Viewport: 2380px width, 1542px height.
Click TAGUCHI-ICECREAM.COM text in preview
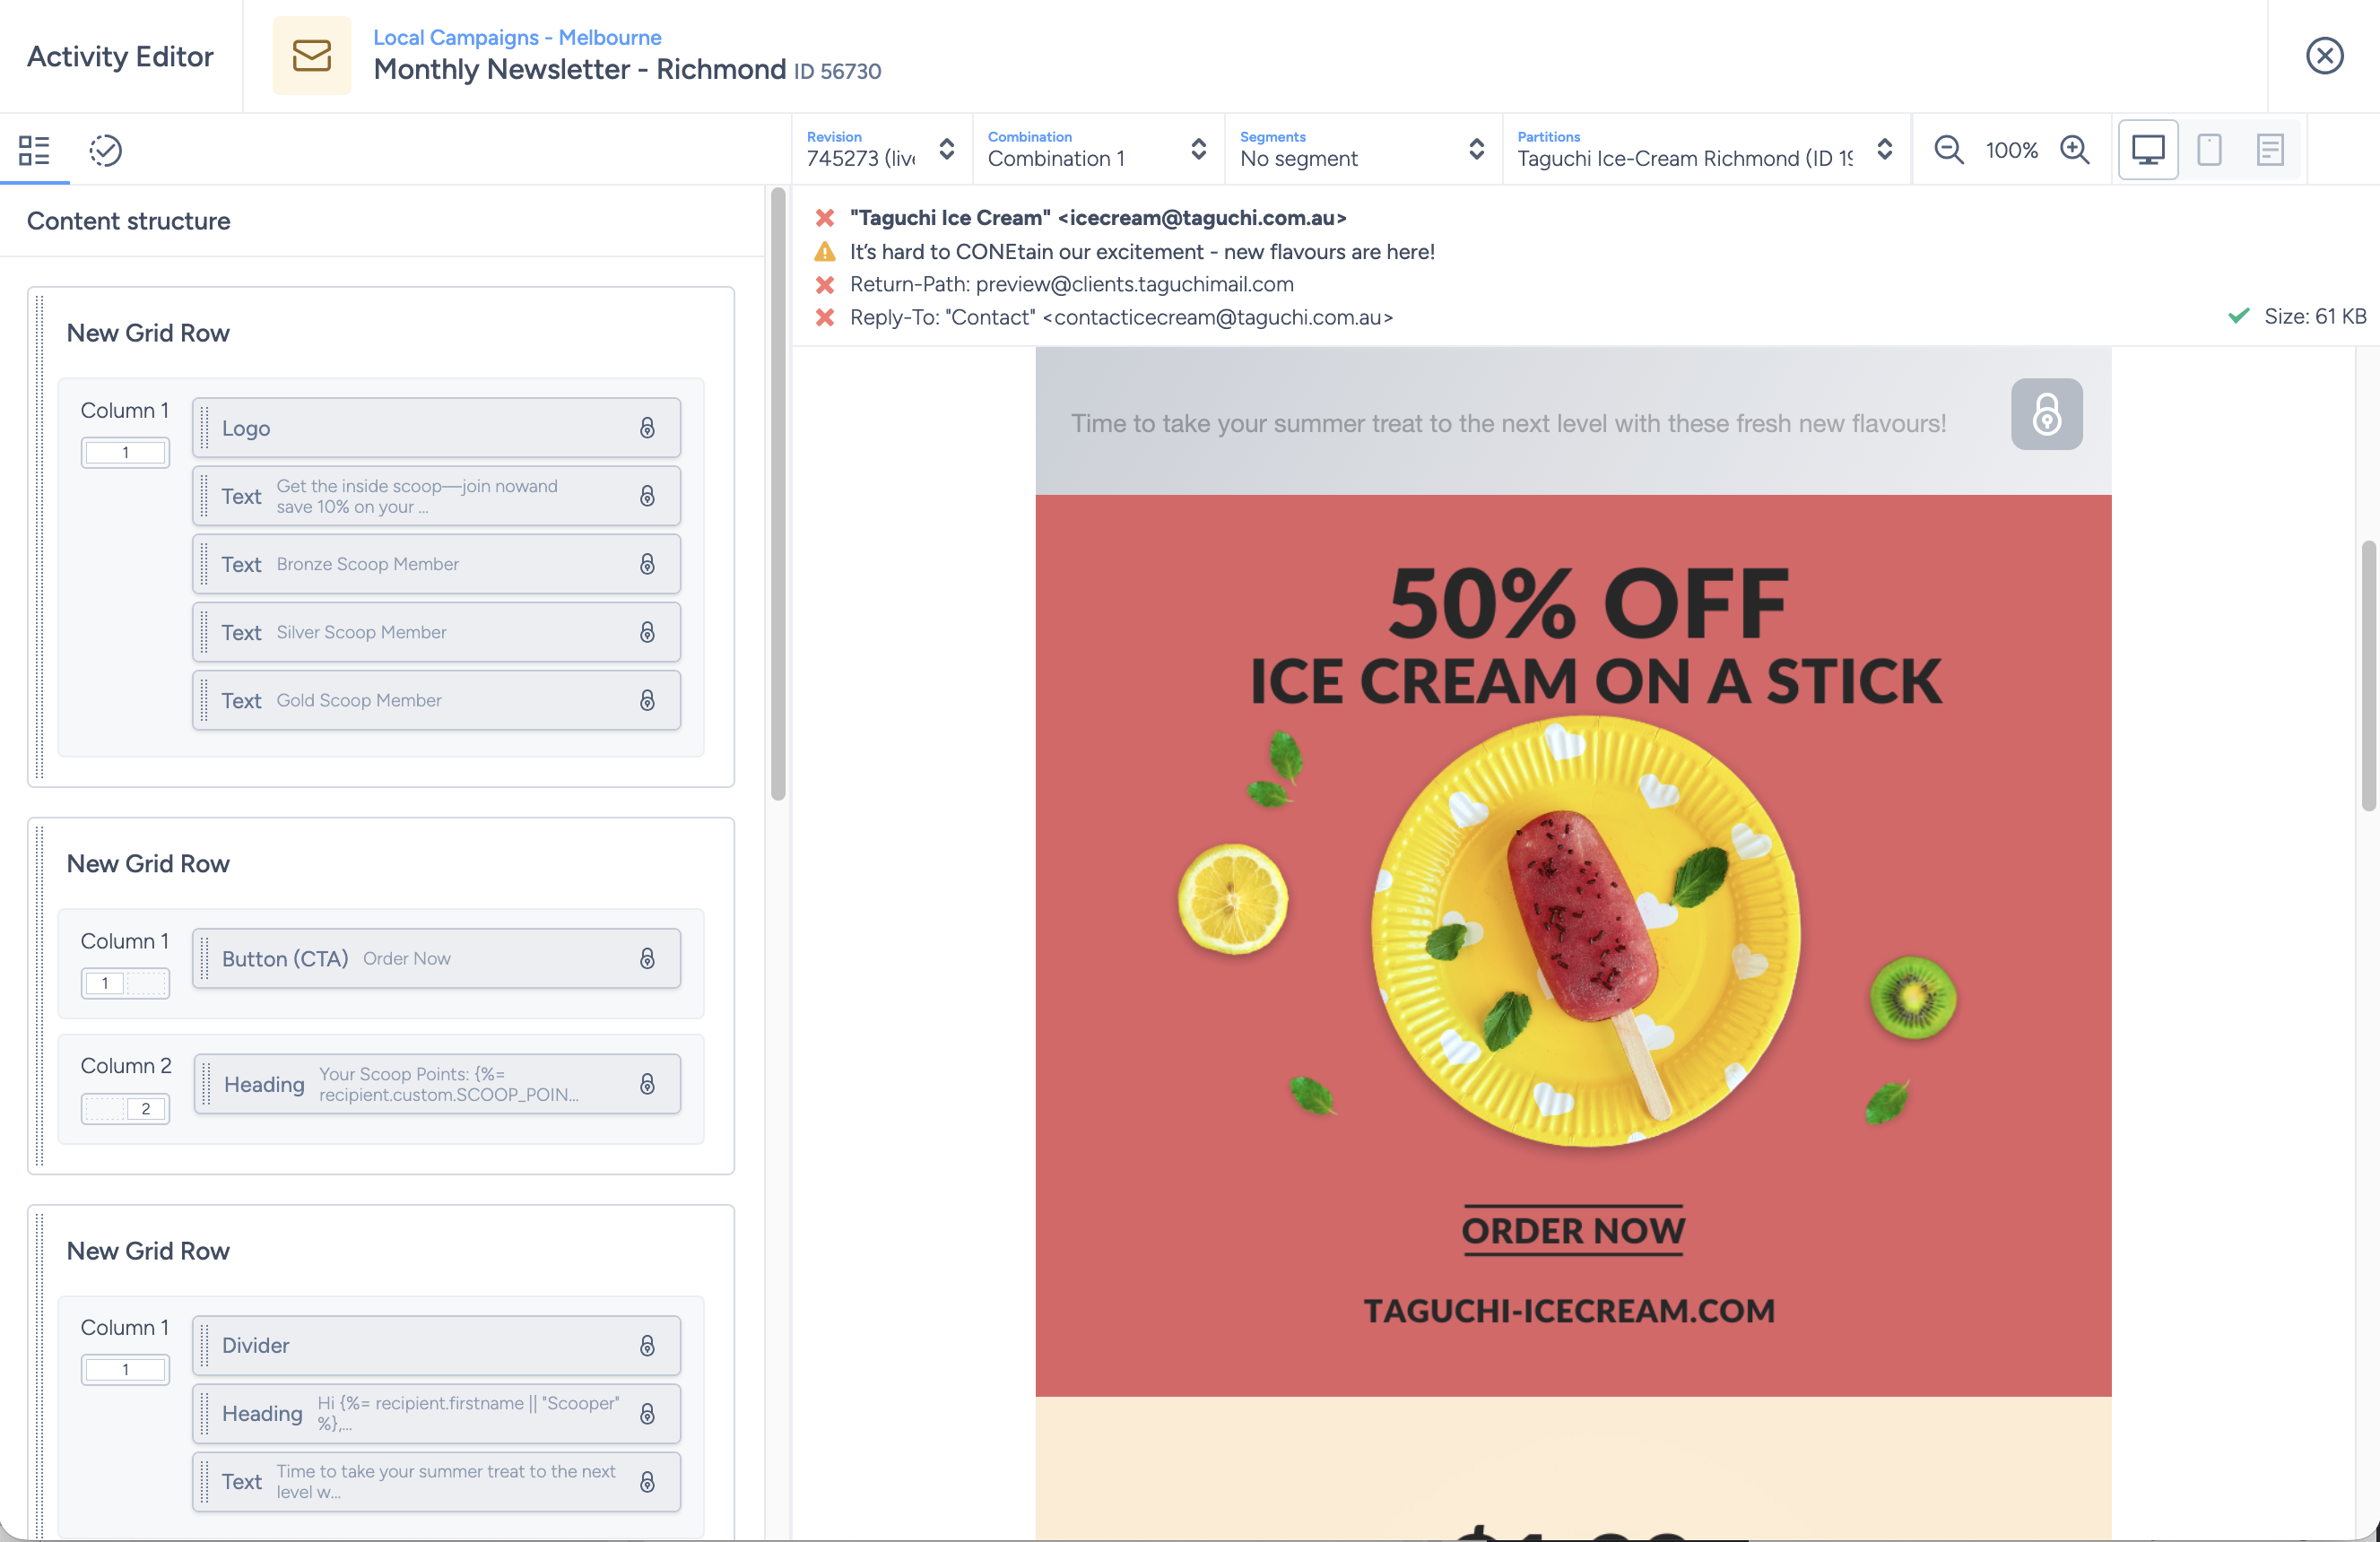[1569, 1310]
